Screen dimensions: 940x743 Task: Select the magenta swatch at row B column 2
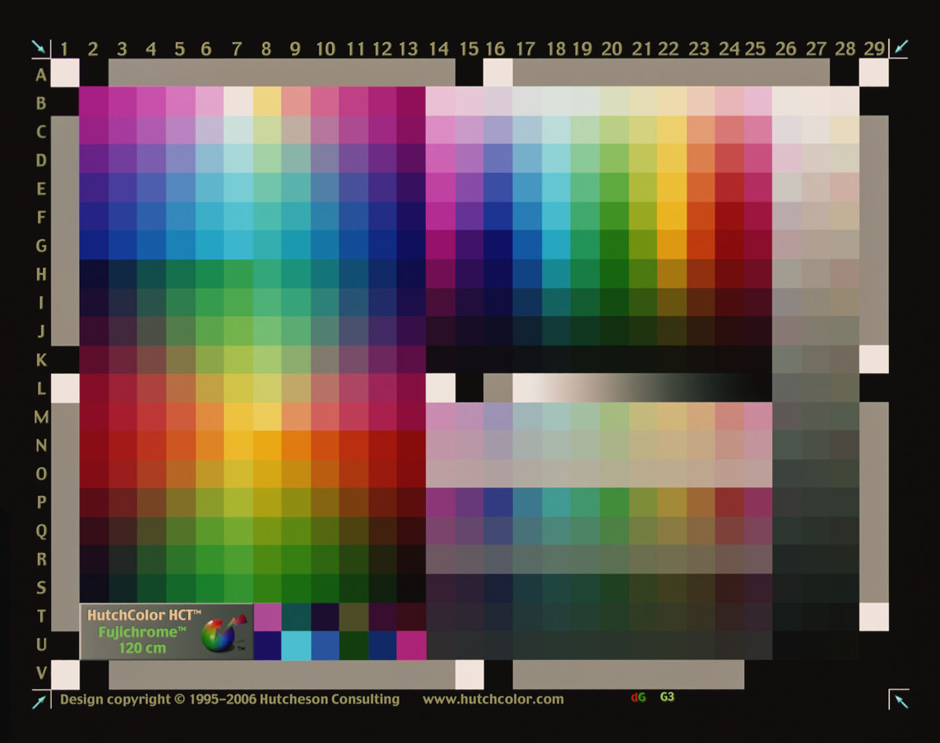pos(94,102)
